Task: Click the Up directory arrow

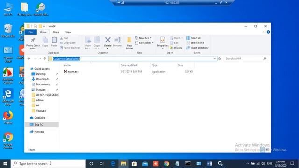Action: 45,59
